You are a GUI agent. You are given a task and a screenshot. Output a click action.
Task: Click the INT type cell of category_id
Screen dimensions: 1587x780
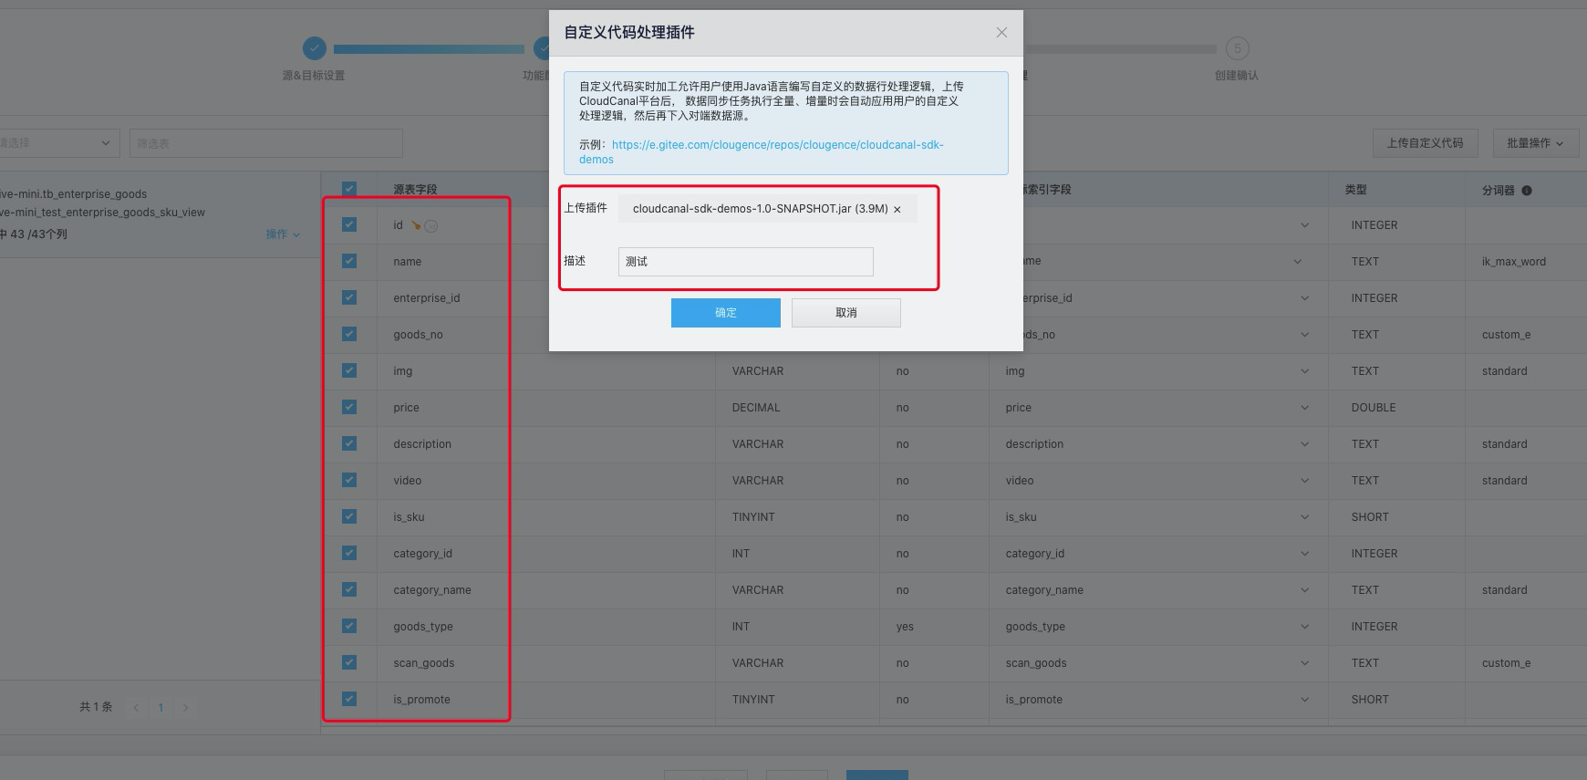coord(741,554)
